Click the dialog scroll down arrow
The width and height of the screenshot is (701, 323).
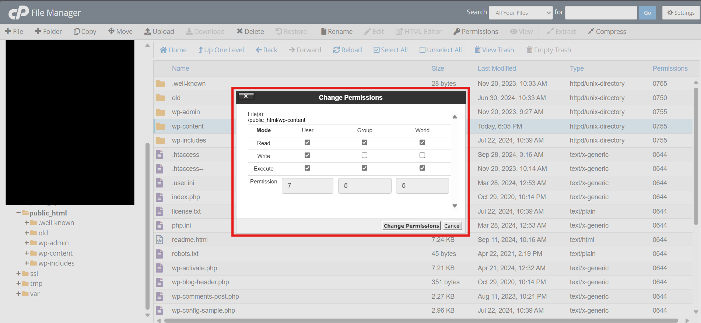[x=455, y=206]
